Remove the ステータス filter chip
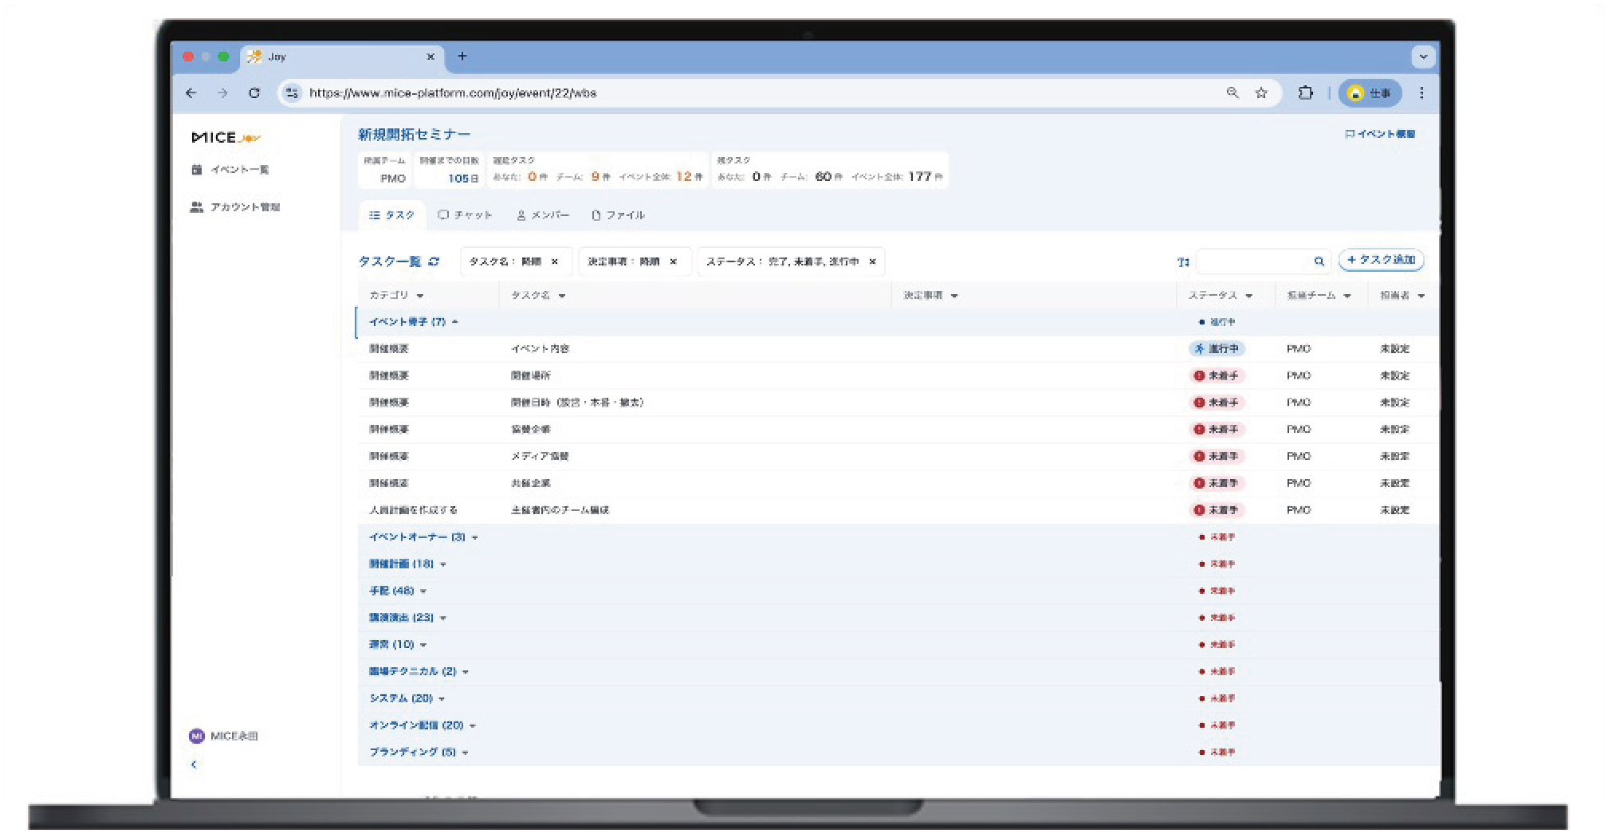The width and height of the screenshot is (1608, 833). tap(872, 261)
